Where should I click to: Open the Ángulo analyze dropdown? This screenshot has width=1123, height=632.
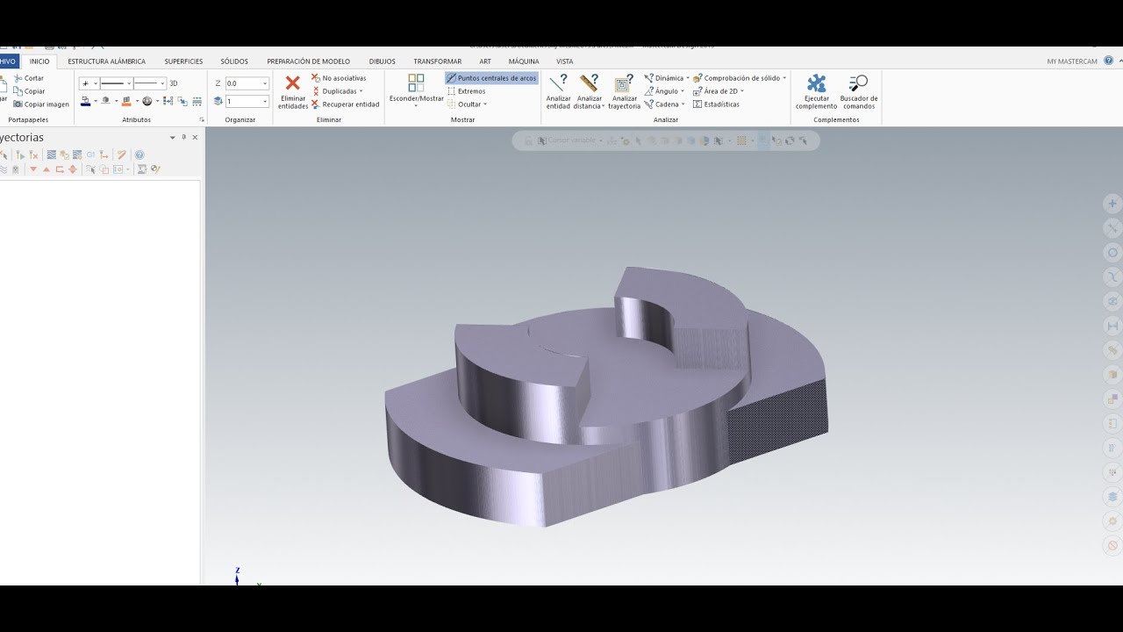point(683,91)
